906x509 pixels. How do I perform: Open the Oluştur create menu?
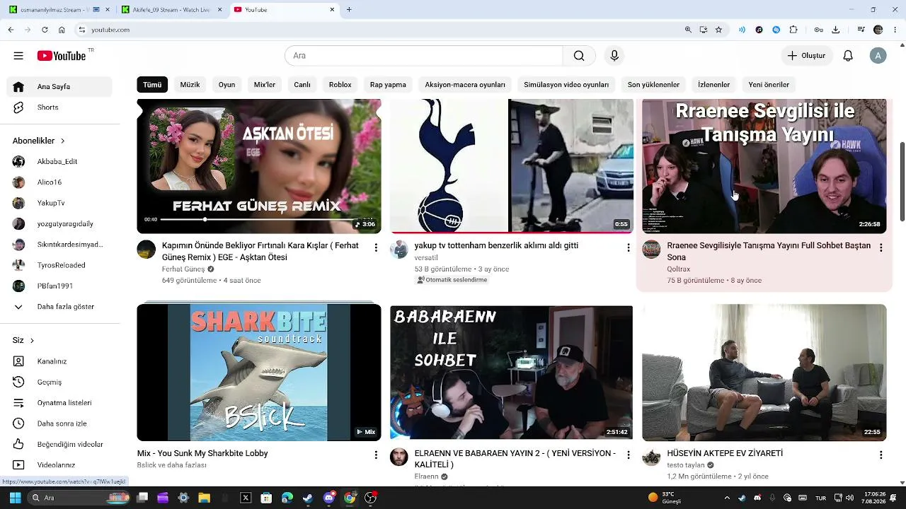point(806,56)
